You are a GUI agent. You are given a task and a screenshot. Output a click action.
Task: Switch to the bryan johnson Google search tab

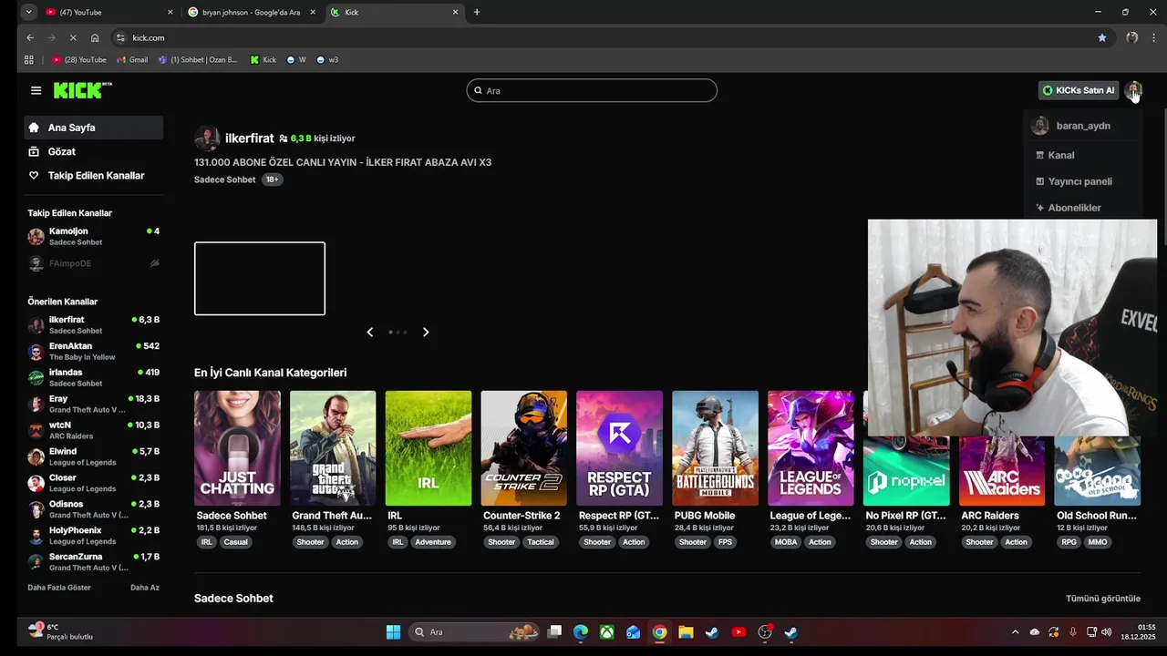251,12
